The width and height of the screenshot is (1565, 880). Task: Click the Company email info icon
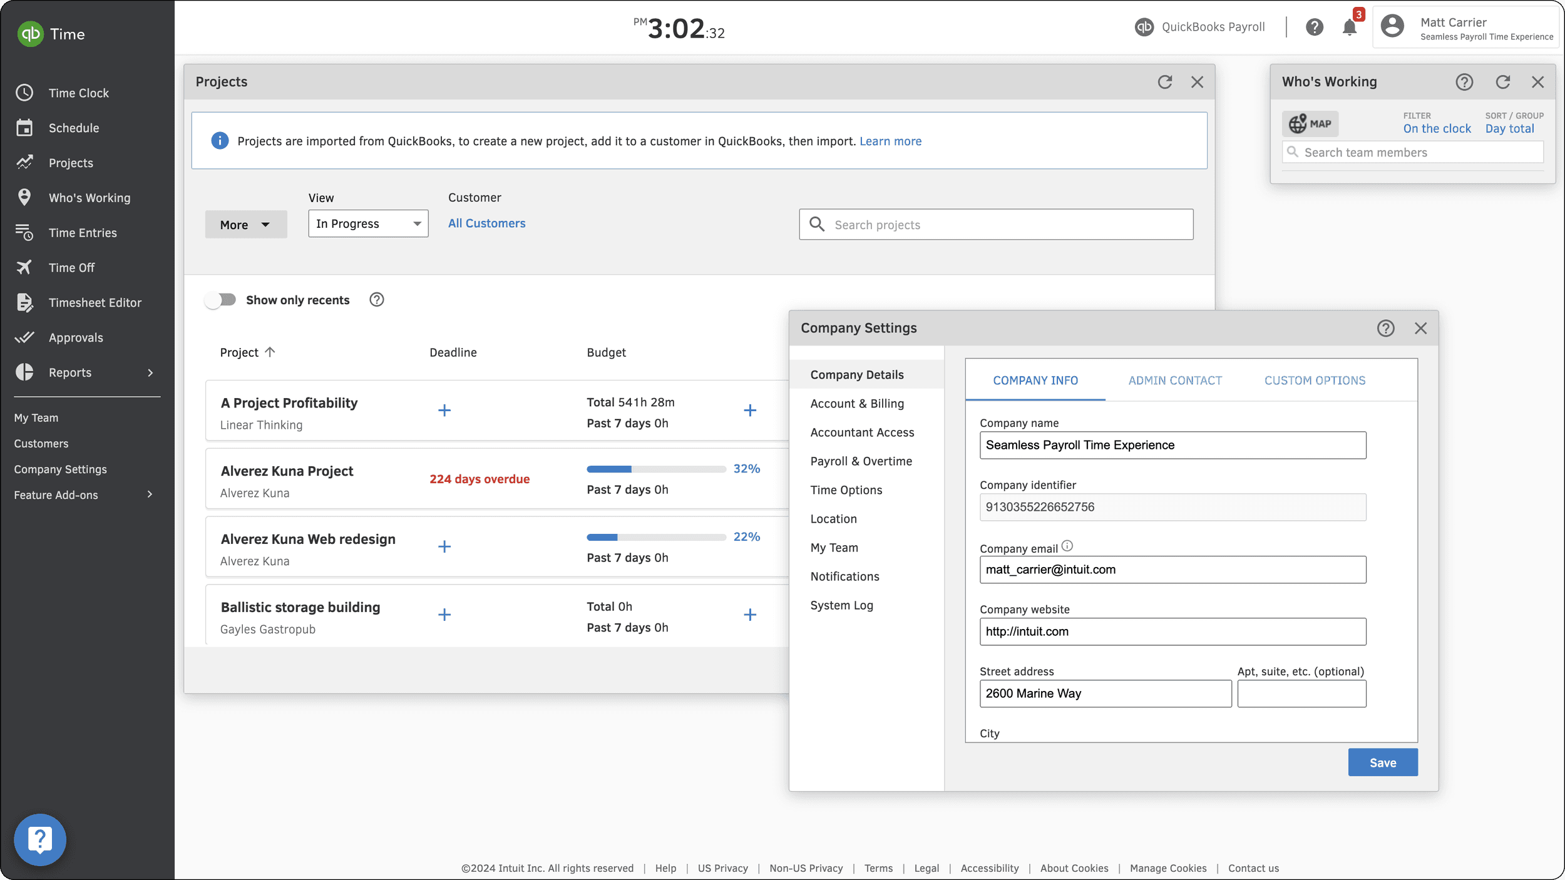pyautogui.click(x=1067, y=546)
